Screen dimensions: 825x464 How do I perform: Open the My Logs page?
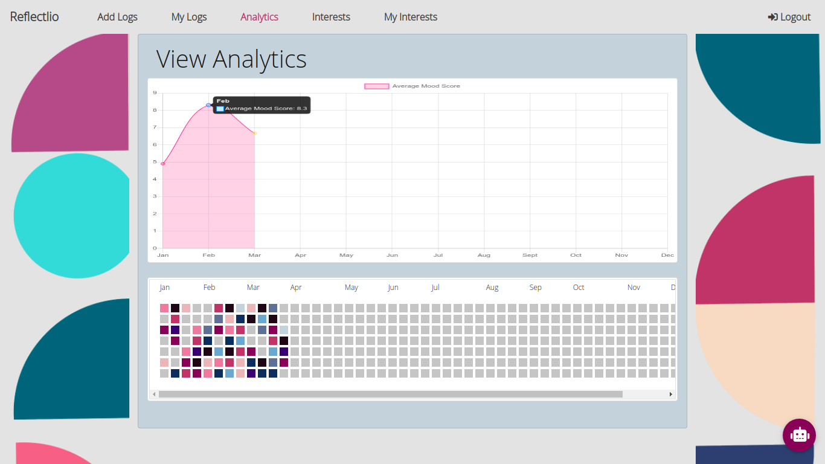click(x=189, y=17)
